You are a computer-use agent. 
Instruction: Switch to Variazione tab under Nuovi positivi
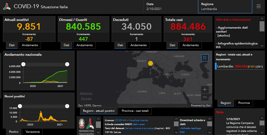[32, 132]
